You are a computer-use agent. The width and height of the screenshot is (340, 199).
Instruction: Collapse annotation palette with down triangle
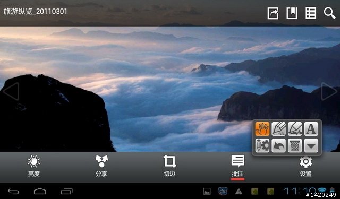[x=311, y=145]
